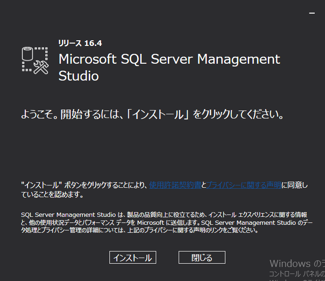This screenshot has height=281, width=325.
Task: Click the ようこそ welcome message text
Action: [152, 114]
